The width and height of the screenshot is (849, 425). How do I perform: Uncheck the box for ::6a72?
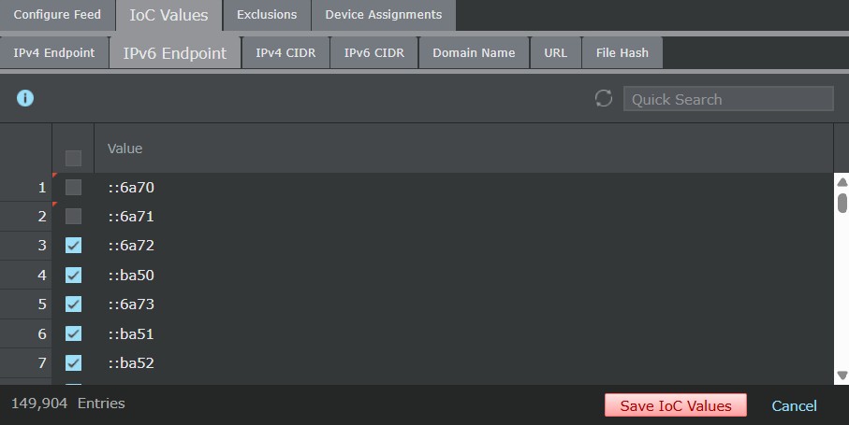tap(73, 246)
